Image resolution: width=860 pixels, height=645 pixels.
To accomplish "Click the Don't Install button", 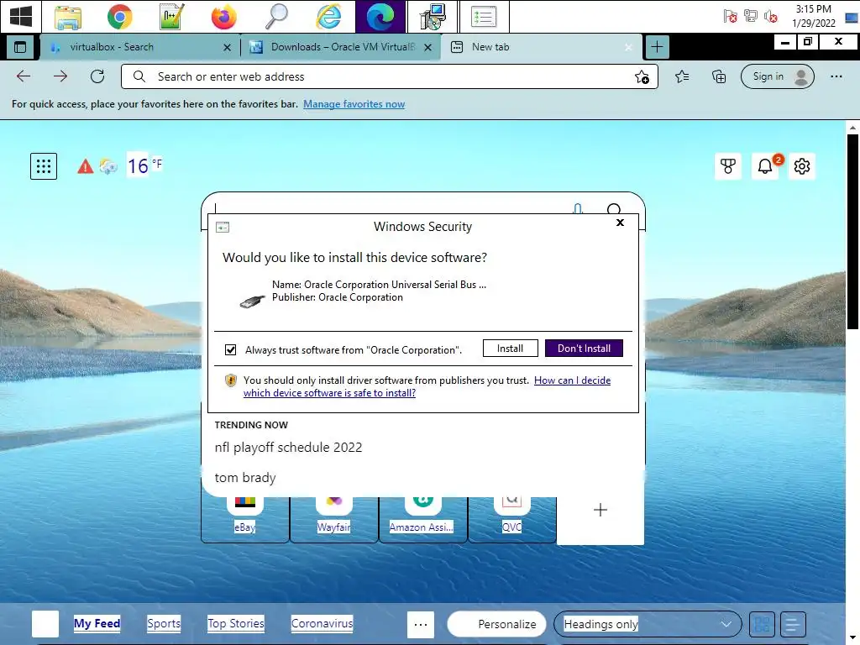I will 585,349.
